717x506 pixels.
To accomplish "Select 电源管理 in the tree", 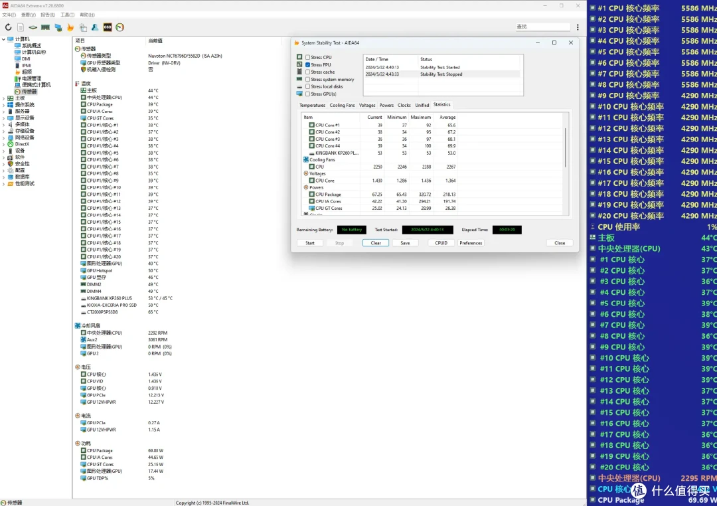I will 31,78.
